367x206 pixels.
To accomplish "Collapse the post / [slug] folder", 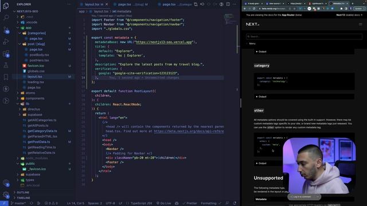I will pos(36,44).
